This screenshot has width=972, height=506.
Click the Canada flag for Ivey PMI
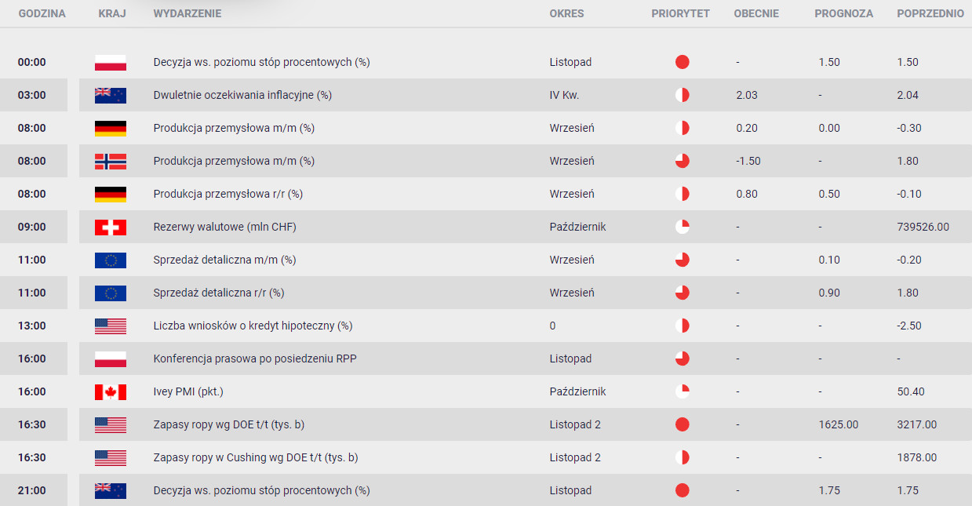pyautogui.click(x=110, y=391)
